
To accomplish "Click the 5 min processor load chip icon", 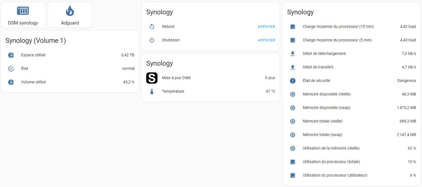I will coord(293,40).
